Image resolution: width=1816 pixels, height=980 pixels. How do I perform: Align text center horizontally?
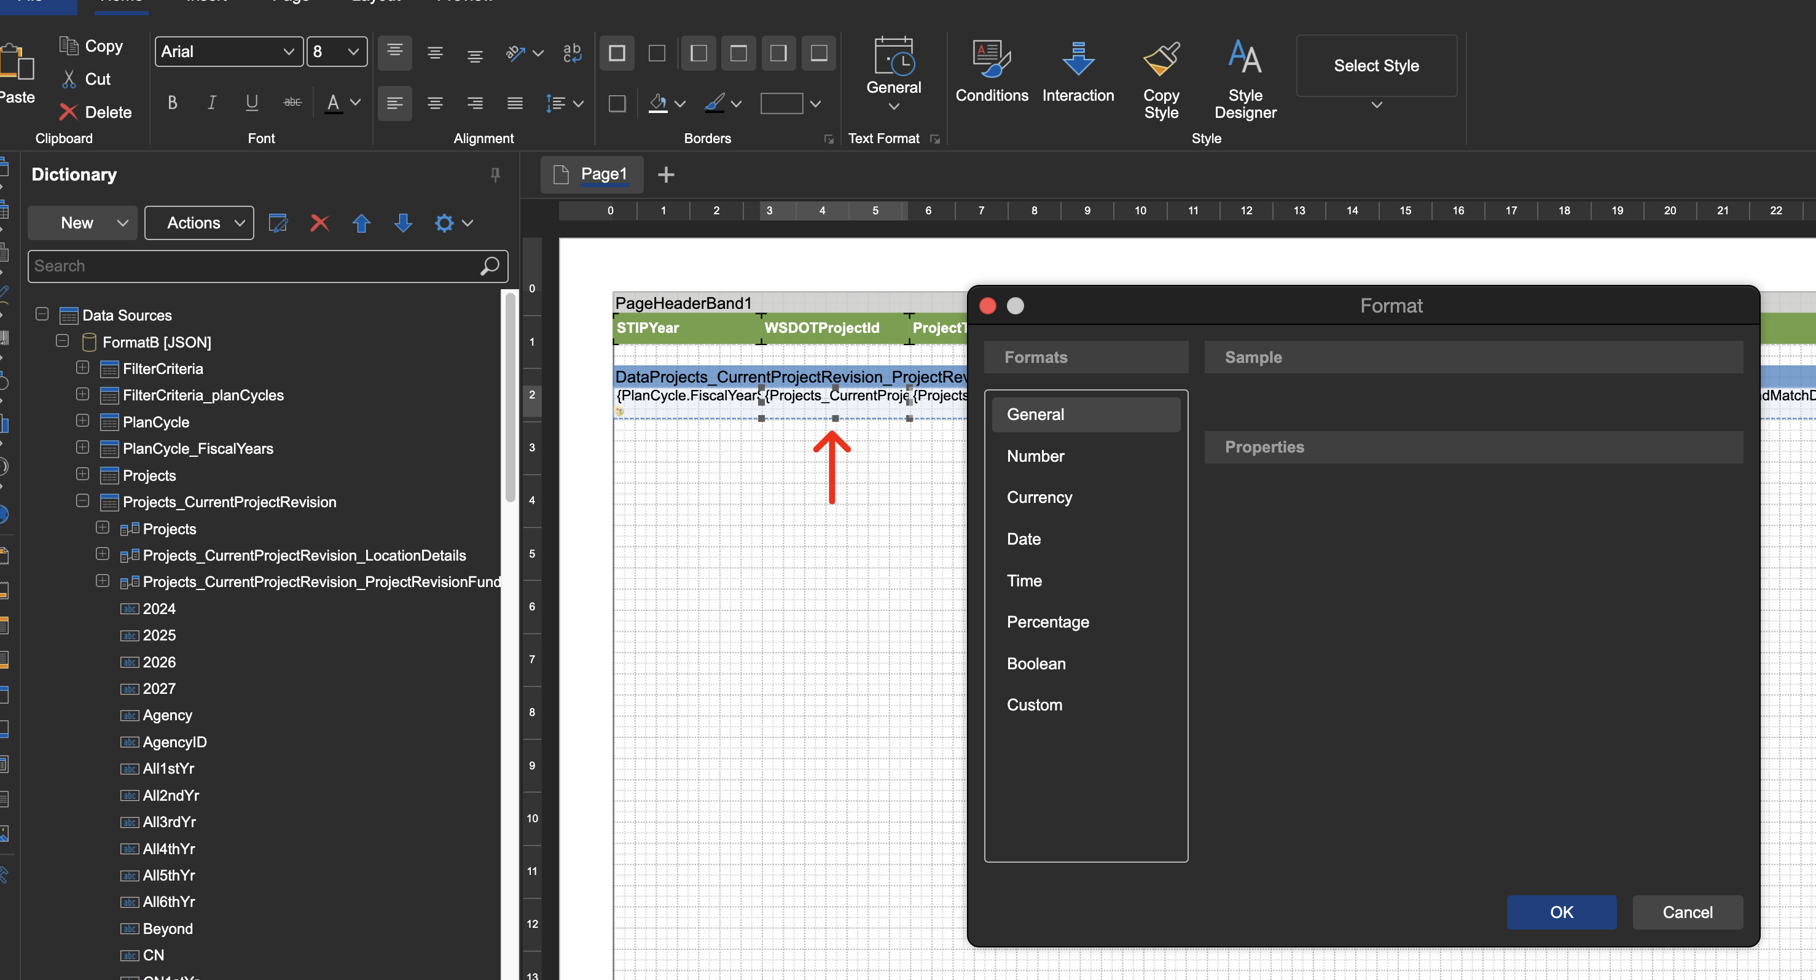tap(435, 104)
